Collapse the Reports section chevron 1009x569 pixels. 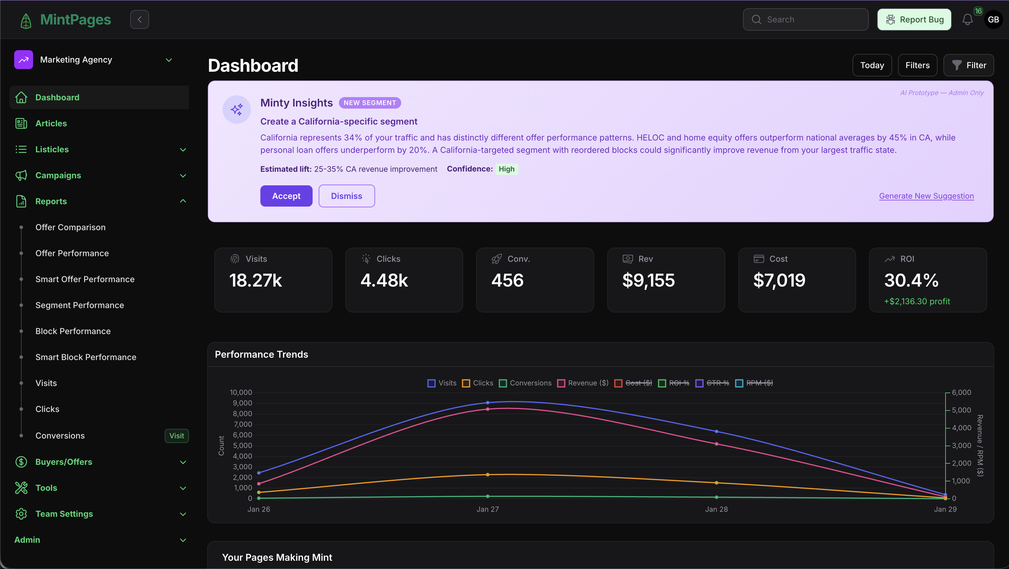[x=183, y=201]
